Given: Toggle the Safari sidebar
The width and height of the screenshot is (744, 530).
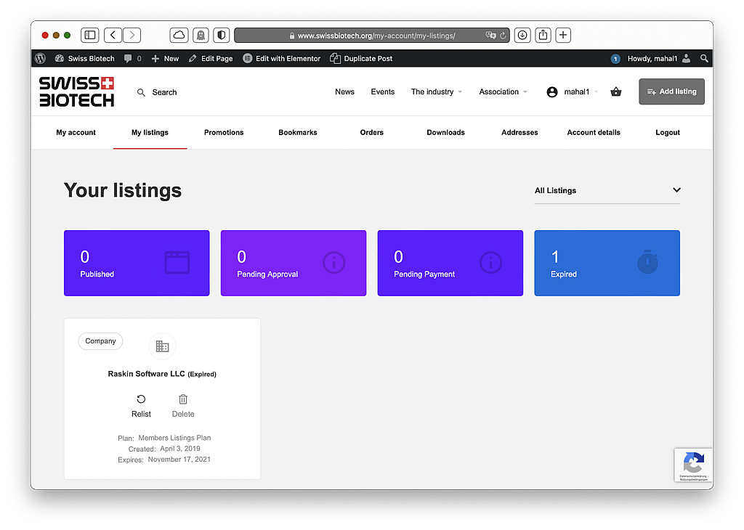Looking at the screenshot, I should tap(89, 35).
